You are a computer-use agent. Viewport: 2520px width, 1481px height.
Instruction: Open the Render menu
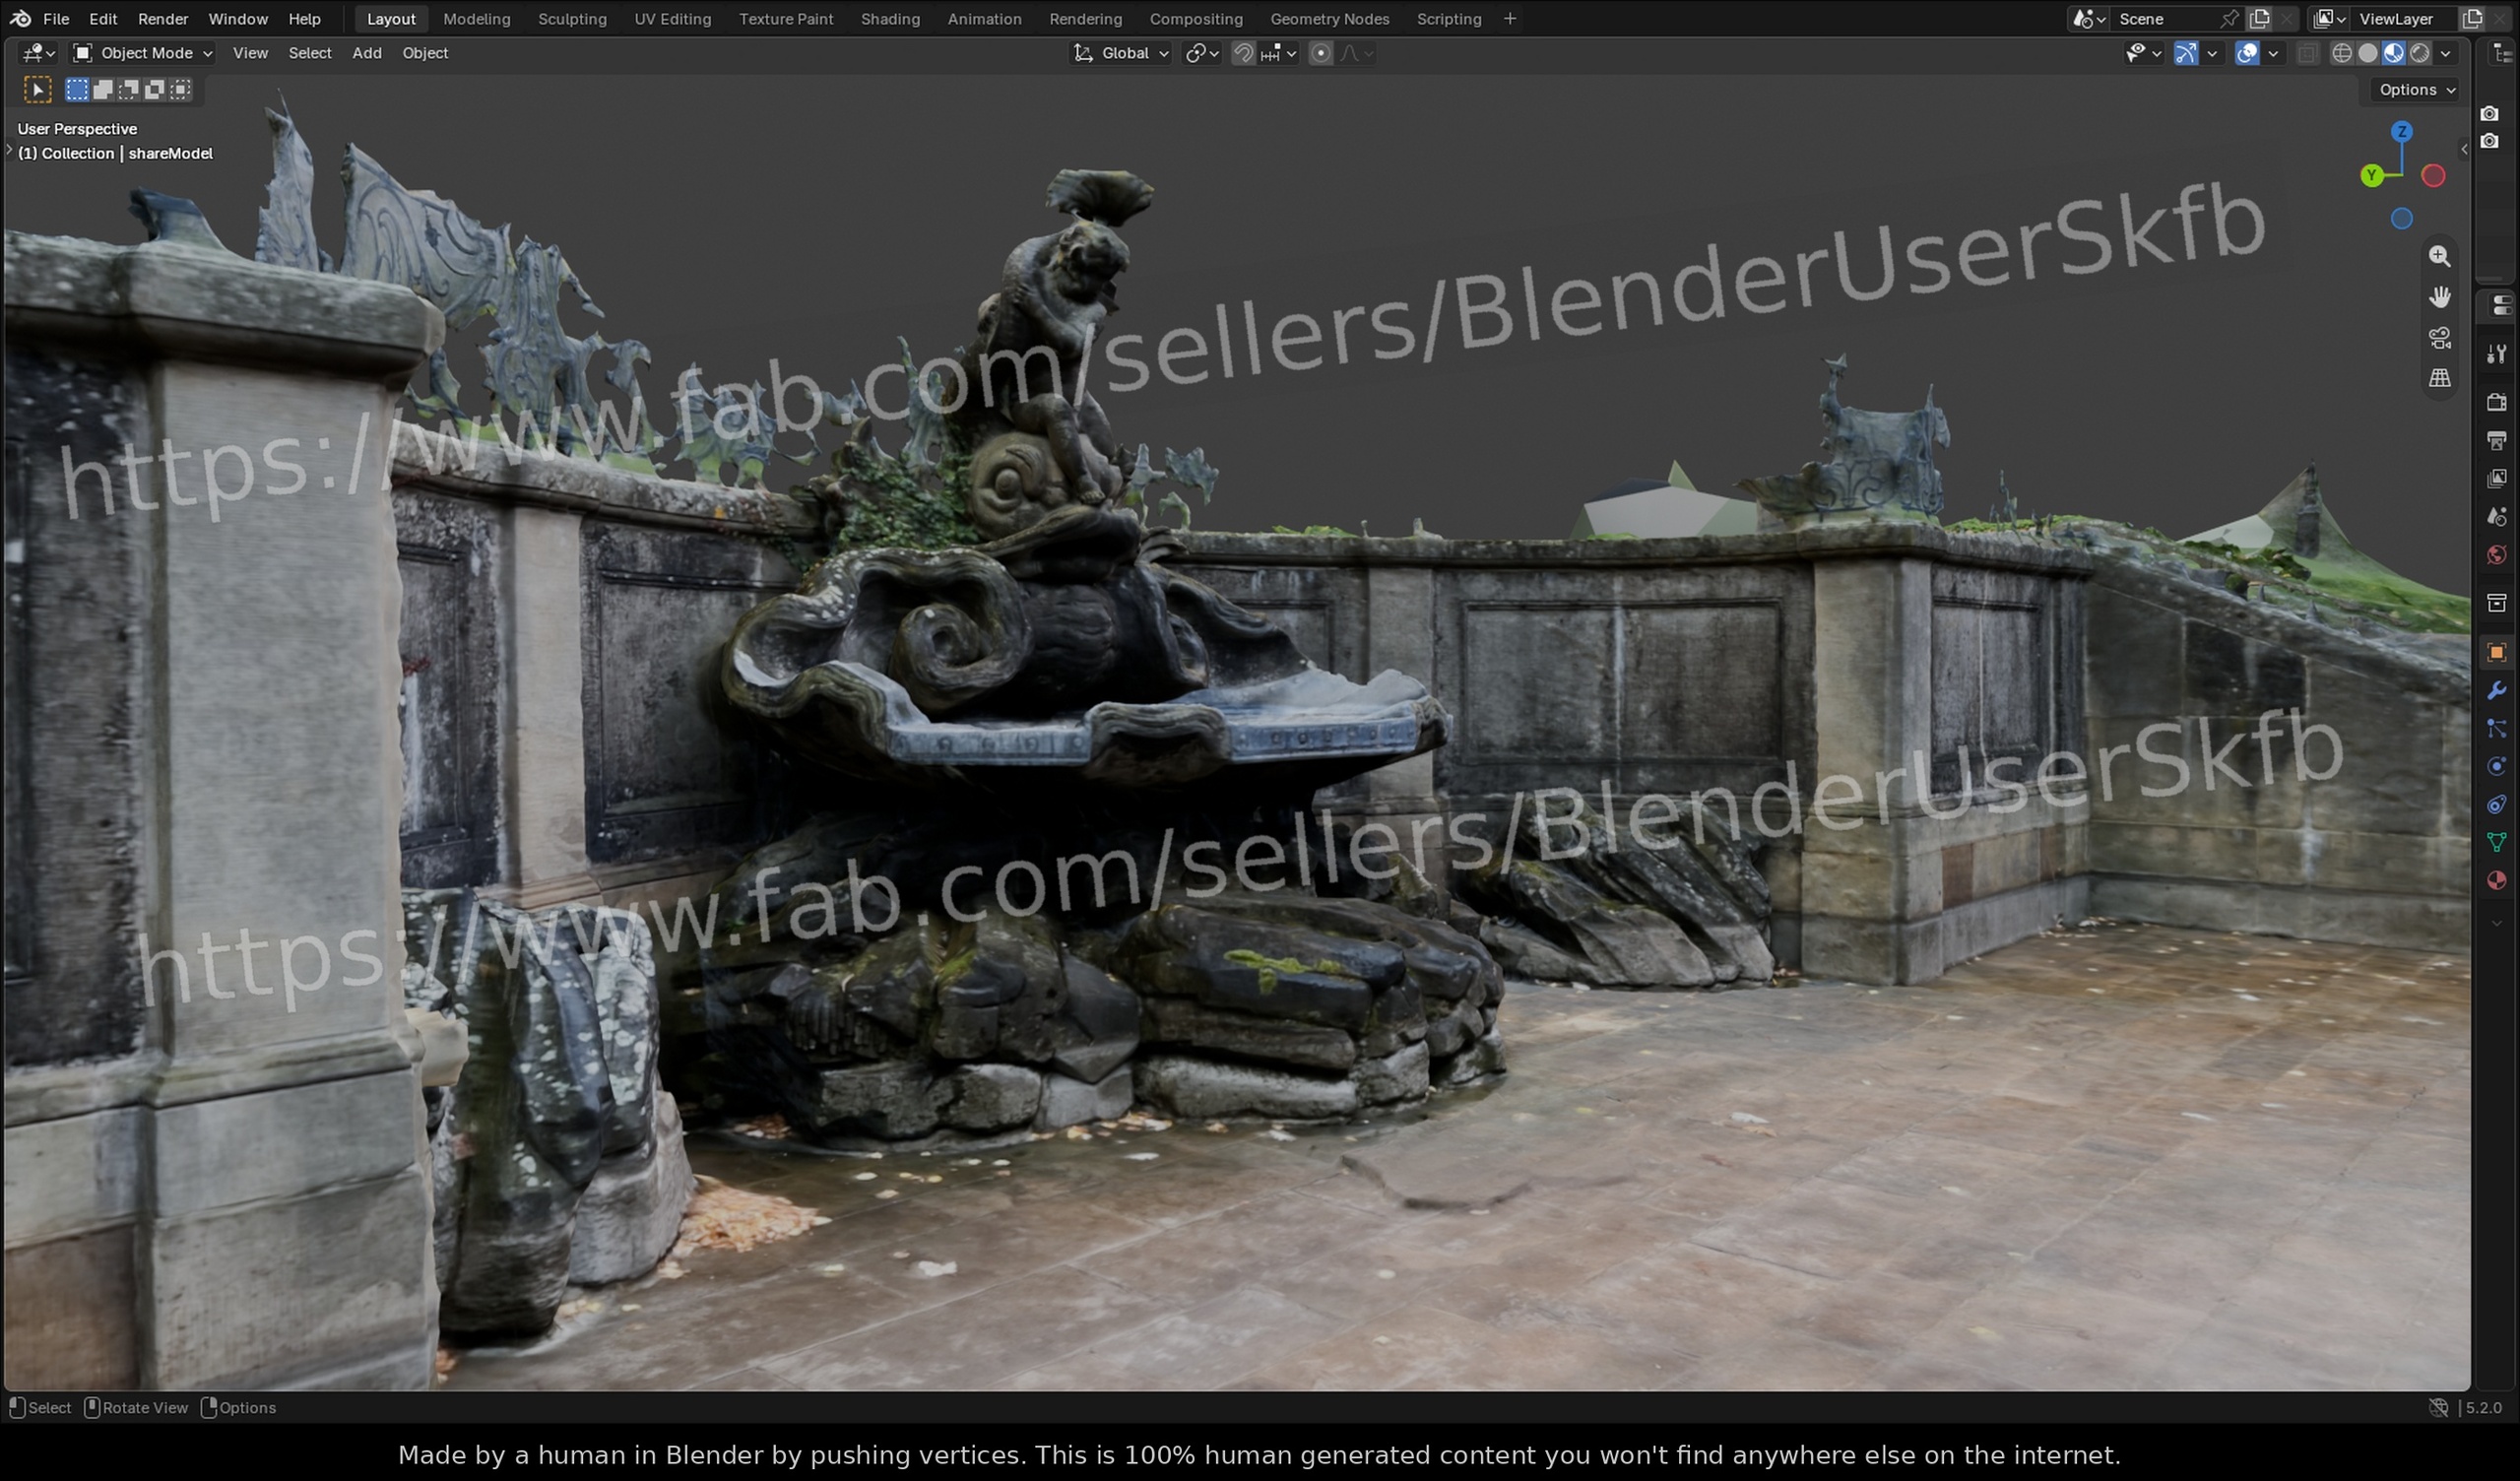coord(163,18)
